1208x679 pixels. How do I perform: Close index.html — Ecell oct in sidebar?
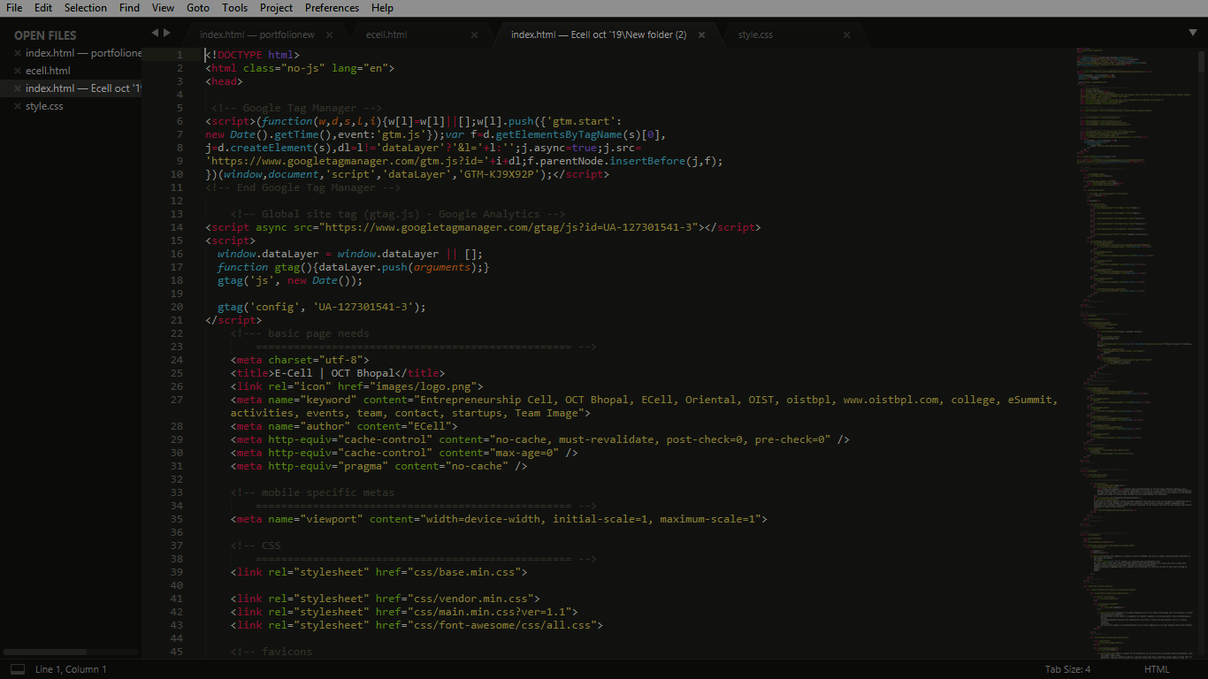[18, 88]
